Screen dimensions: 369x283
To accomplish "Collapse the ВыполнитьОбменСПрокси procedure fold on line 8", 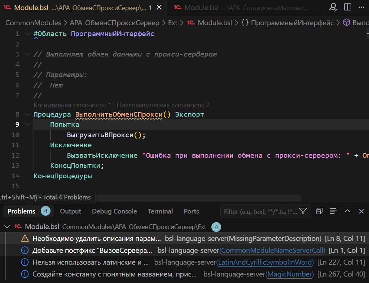I will [27, 114].
